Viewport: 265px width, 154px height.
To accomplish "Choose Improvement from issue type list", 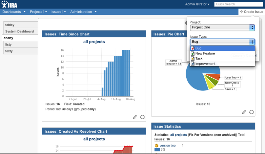I will point(222,64).
